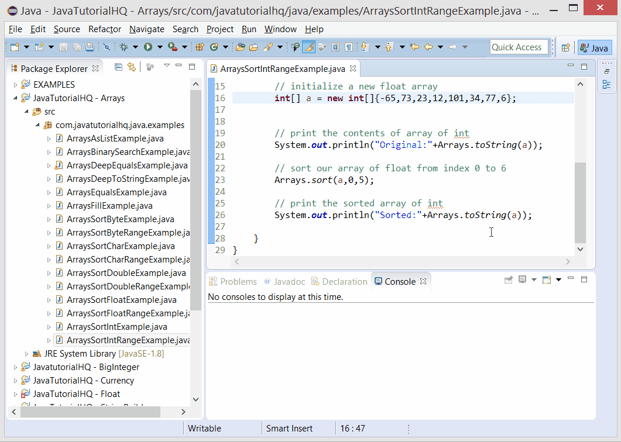Minimize the Package Explorer view
621x442 pixels.
coord(179,65)
